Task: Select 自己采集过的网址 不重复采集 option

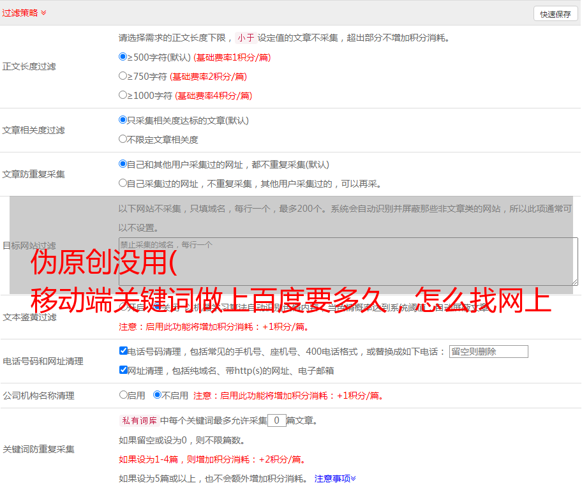Action: click(123, 183)
